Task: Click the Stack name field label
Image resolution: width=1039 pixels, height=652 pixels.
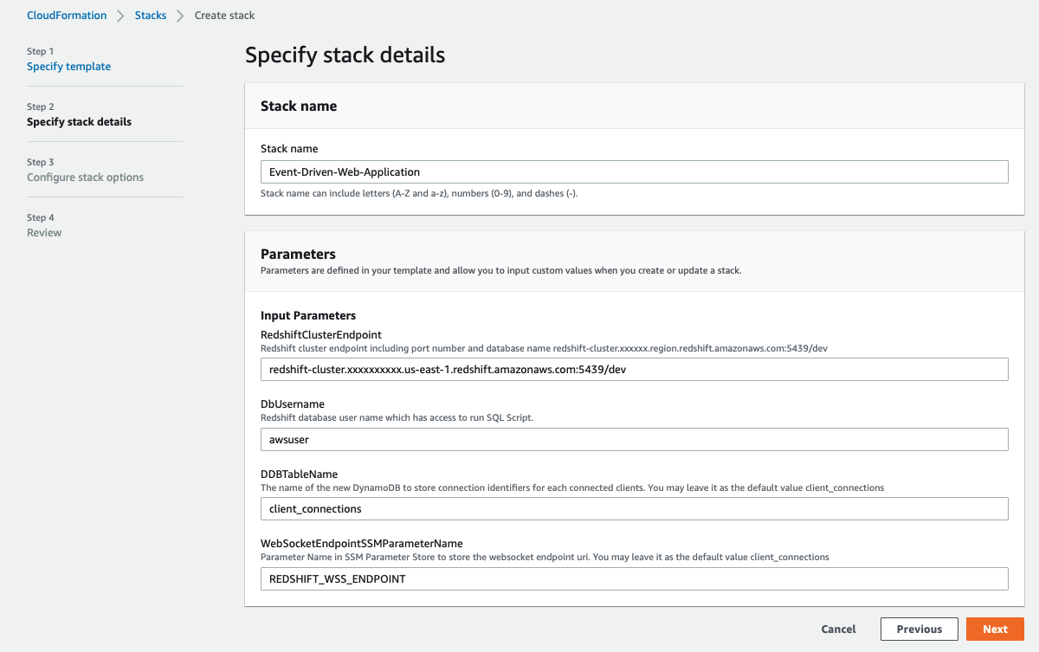Action: click(x=289, y=149)
